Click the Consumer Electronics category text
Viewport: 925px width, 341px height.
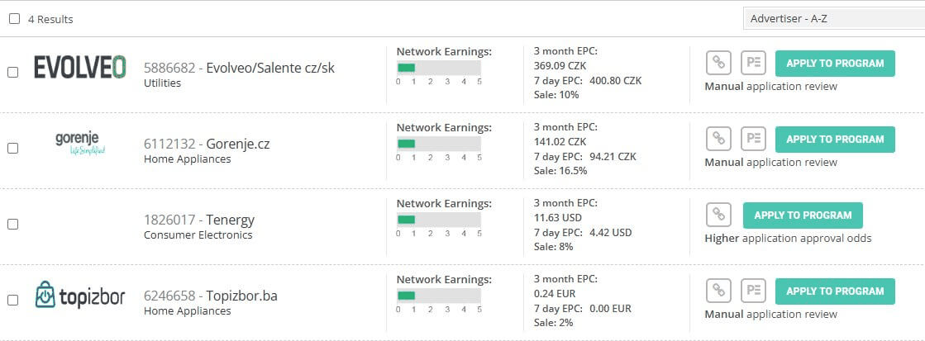198,235
